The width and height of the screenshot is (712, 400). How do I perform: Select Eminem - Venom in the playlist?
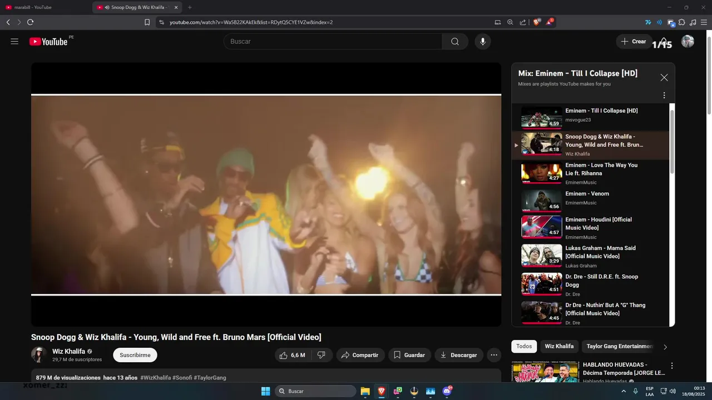[590, 201]
